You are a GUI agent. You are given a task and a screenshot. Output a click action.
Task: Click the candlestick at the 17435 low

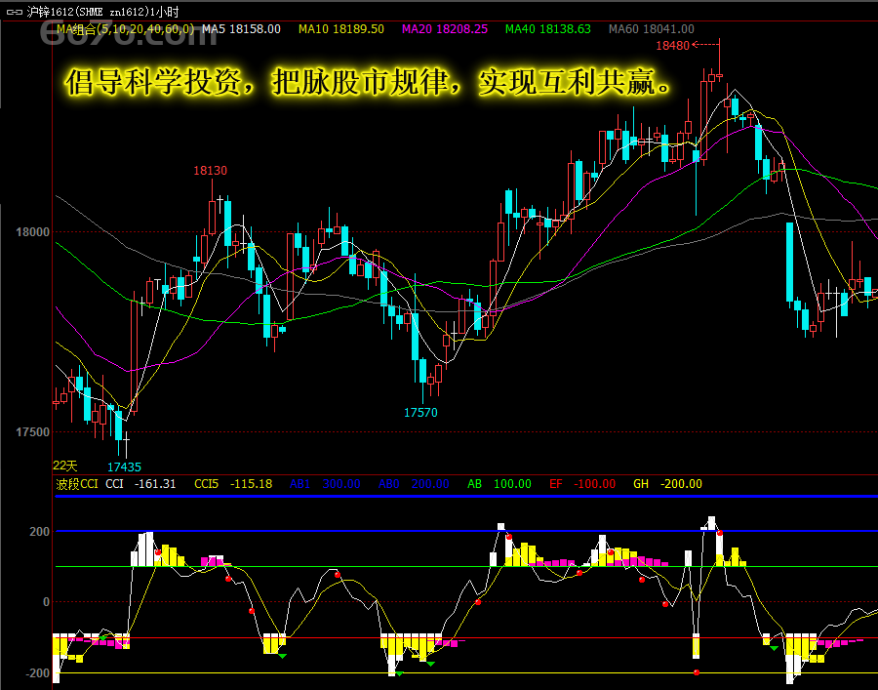coord(127,442)
